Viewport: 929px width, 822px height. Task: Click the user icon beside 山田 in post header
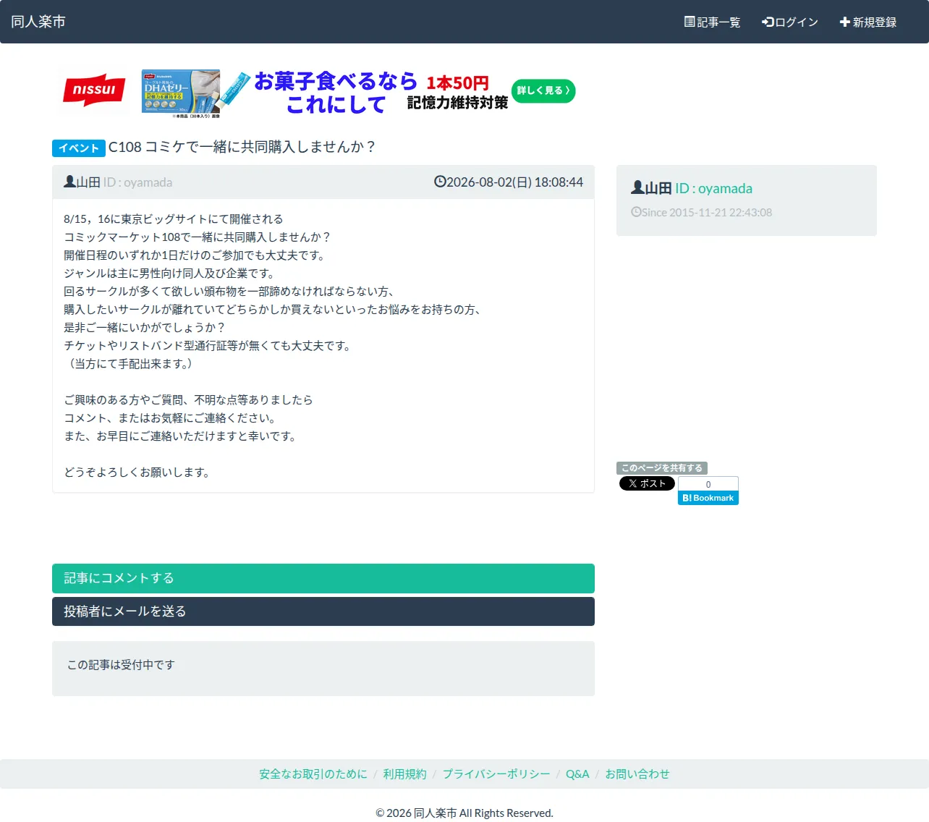point(69,182)
